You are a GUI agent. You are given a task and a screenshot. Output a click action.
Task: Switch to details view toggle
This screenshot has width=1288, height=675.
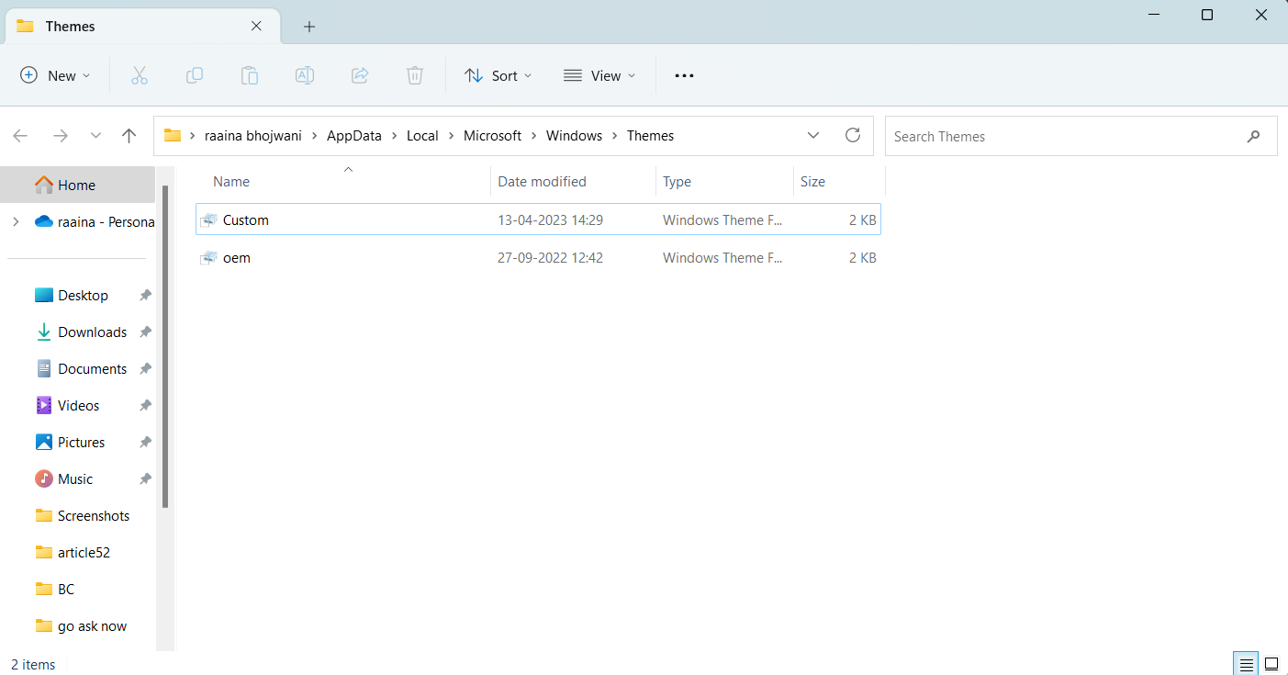[1246, 663]
